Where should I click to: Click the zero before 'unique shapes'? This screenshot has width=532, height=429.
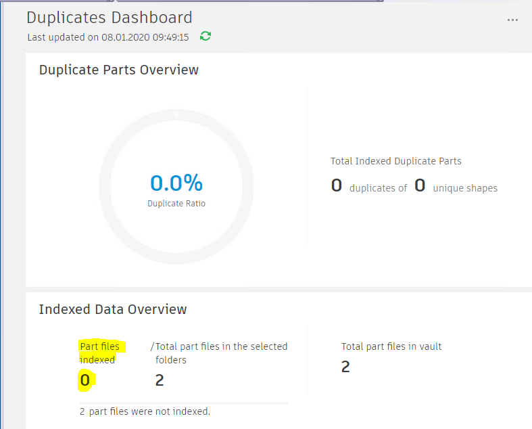click(x=420, y=185)
